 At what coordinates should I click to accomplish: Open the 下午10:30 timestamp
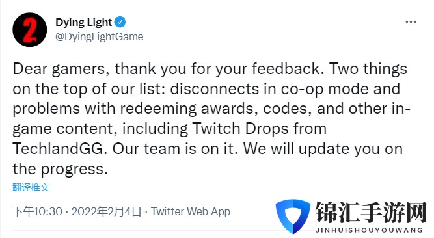[37, 212]
